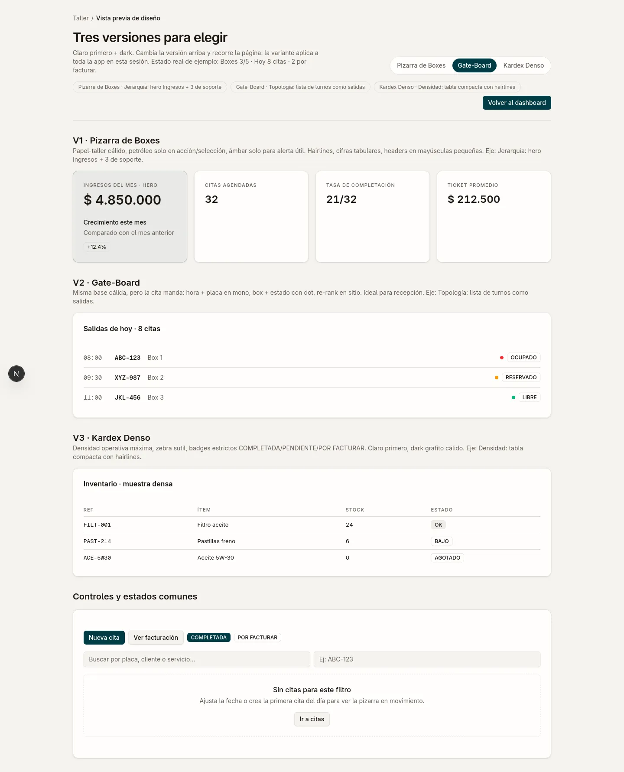The width and height of the screenshot is (624, 772).
Task: Click the POR FACTURAR badge
Action: tap(257, 638)
